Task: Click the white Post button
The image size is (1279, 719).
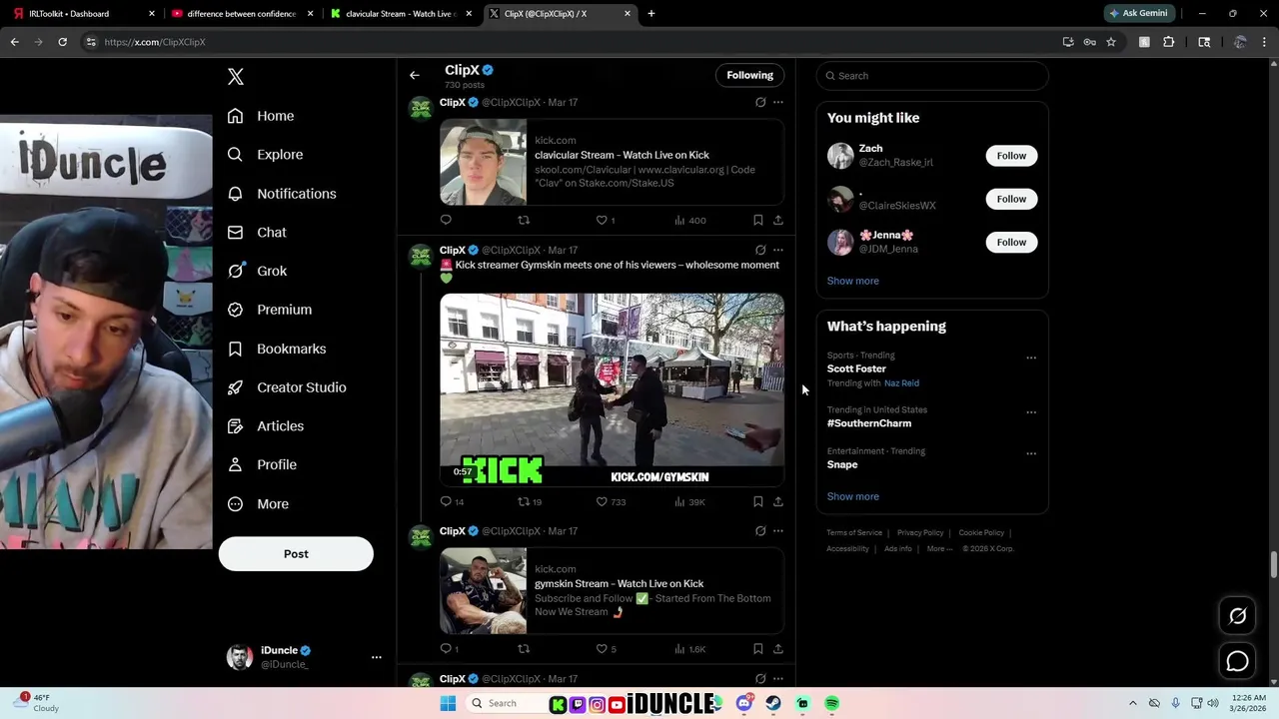Action: click(296, 554)
